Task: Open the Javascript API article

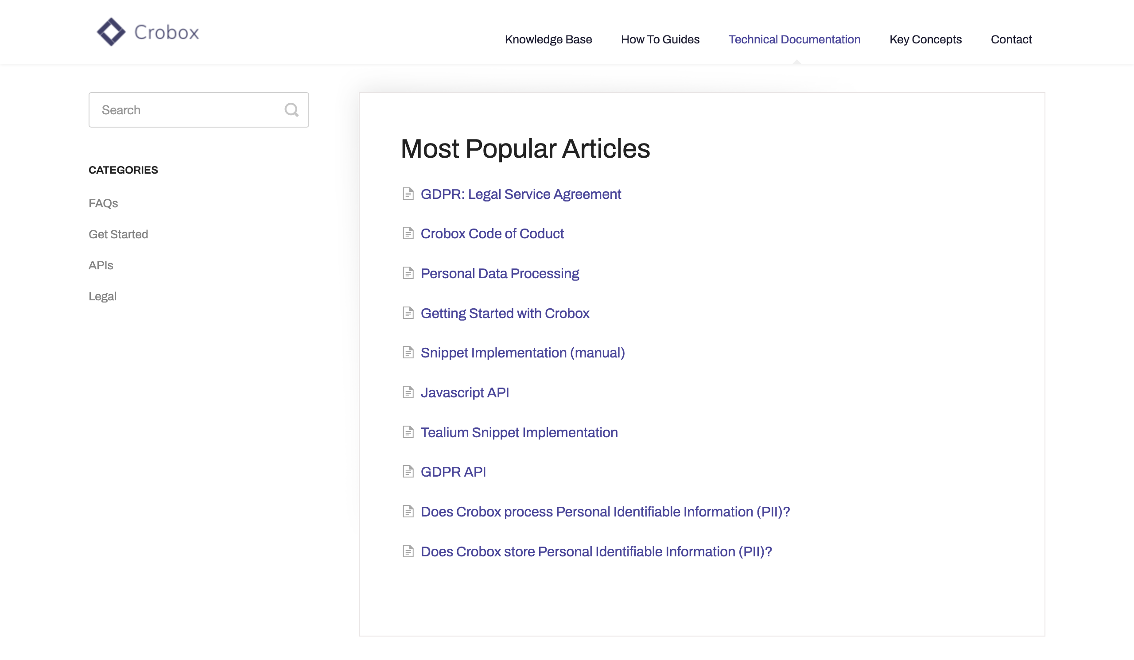Action: click(465, 392)
